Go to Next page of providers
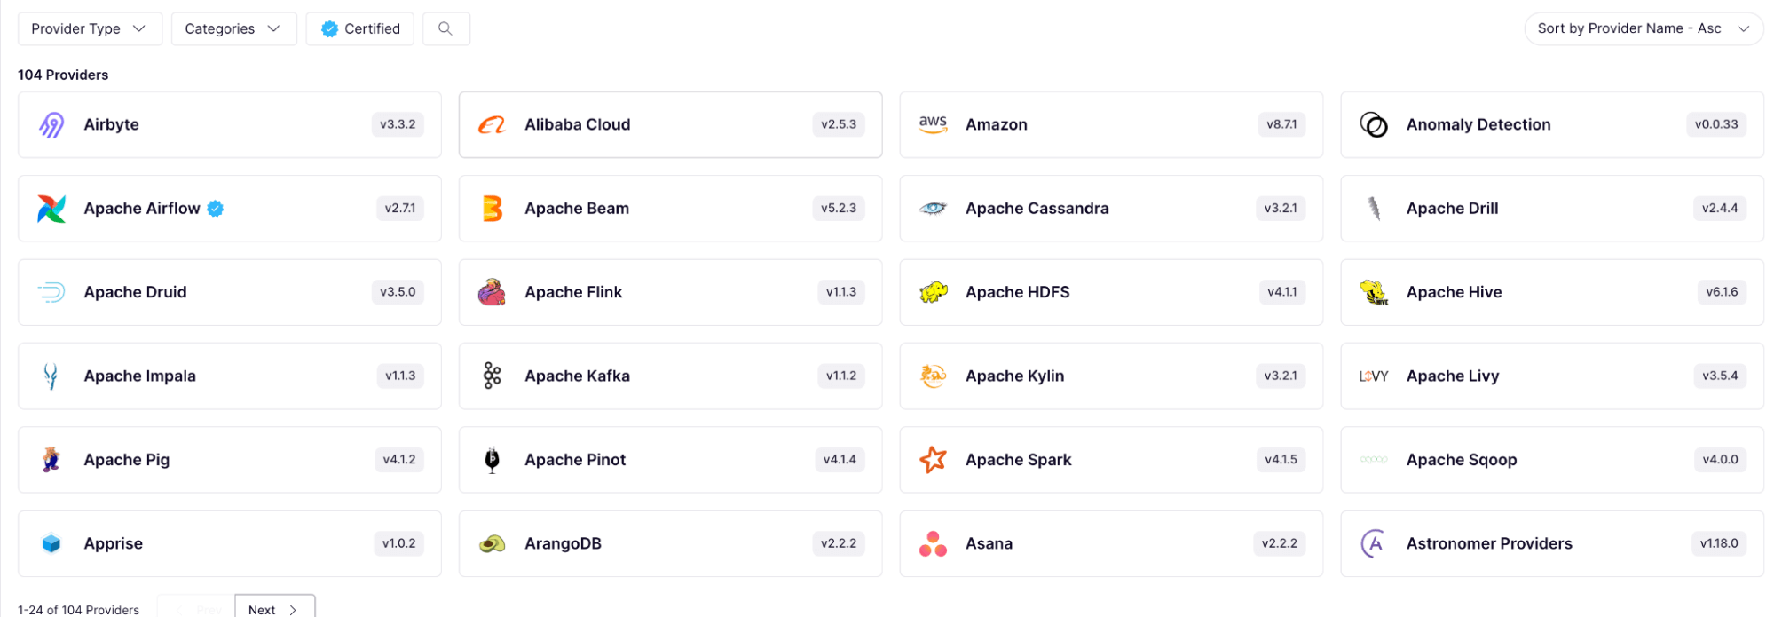 point(274,608)
